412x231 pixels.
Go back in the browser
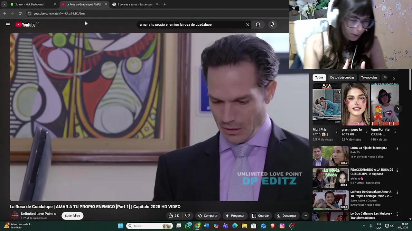tap(5, 13)
